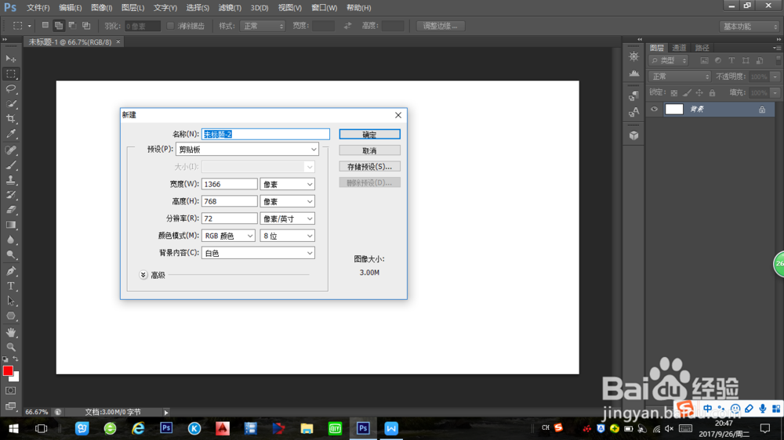The height and width of the screenshot is (440, 784).
Task: Close the 新建 dialog with X
Action: point(398,115)
